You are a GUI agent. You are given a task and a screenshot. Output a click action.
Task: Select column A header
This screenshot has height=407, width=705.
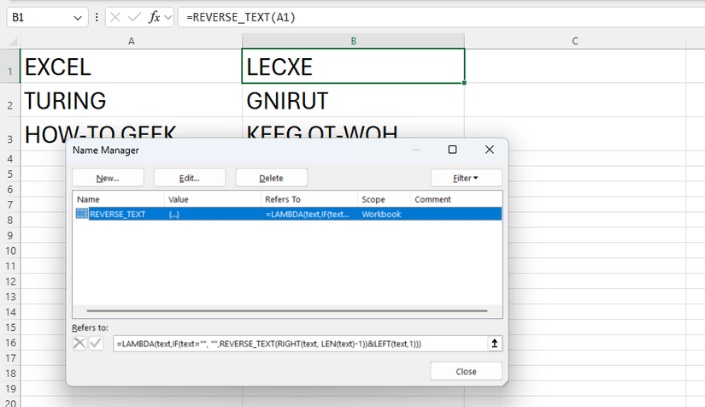[x=132, y=41]
